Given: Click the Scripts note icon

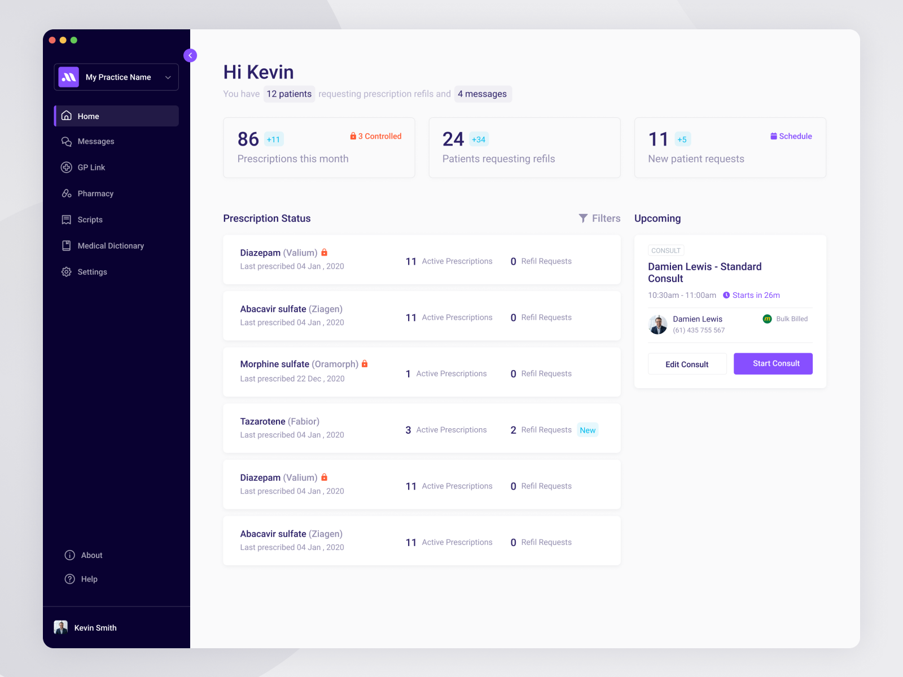Looking at the screenshot, I should click(67, 219).
